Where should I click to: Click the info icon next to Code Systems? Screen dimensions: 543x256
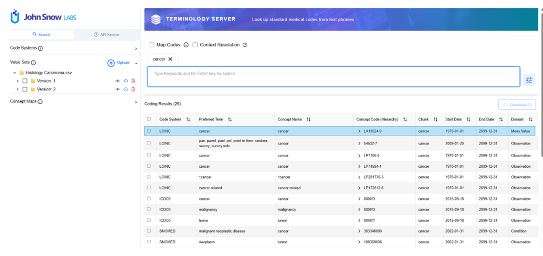[40, 48]
